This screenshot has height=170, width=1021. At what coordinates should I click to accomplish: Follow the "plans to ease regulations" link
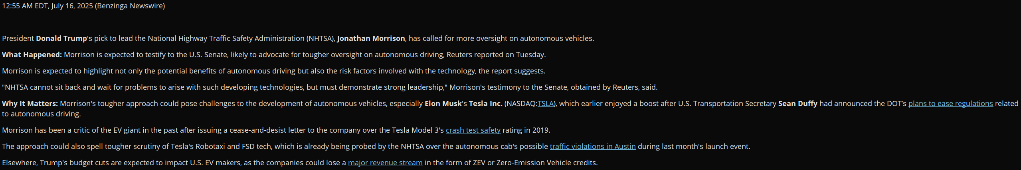950,104
